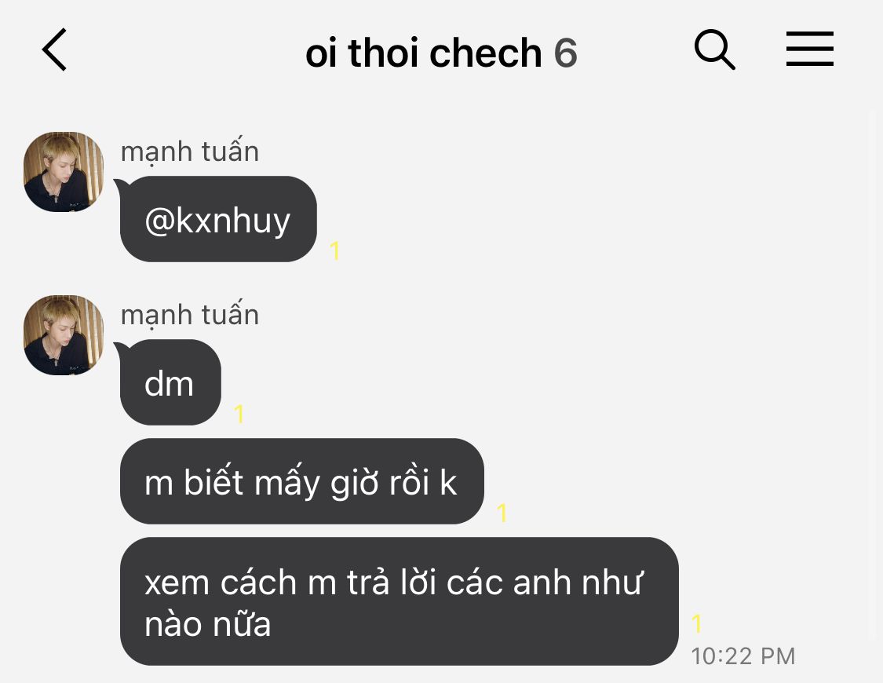
Task: Tap the first 'mạnh tuấn' sender name
Action: click(190, 151)
